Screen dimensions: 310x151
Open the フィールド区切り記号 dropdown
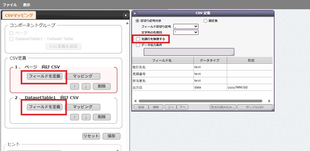pyautogui.click(x=186, y=27)
